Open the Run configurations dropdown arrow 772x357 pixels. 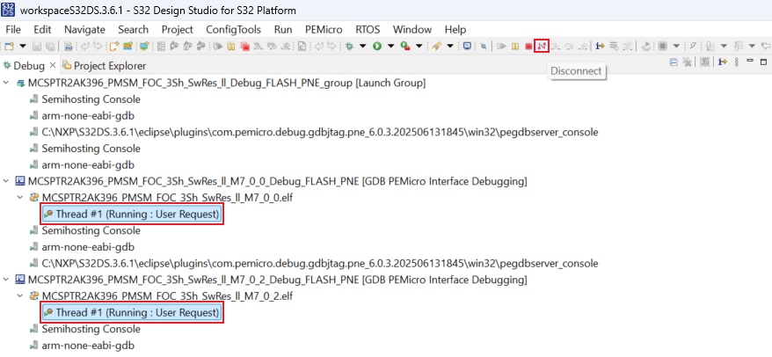point(390,46)
